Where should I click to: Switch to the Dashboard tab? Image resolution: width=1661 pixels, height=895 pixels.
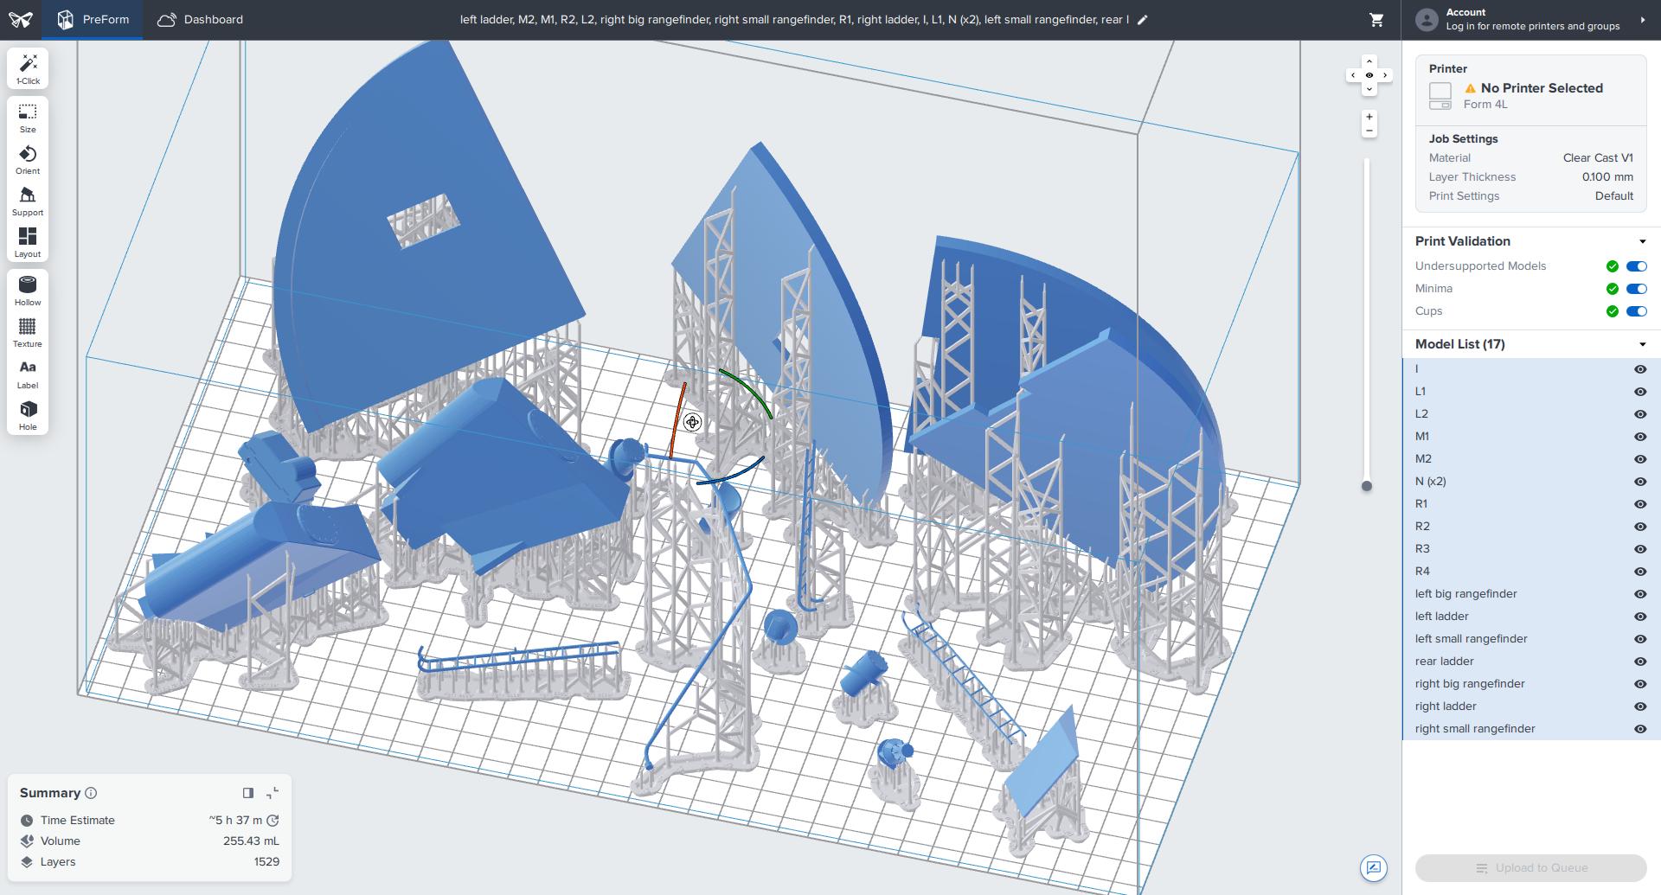click(201, 19)
